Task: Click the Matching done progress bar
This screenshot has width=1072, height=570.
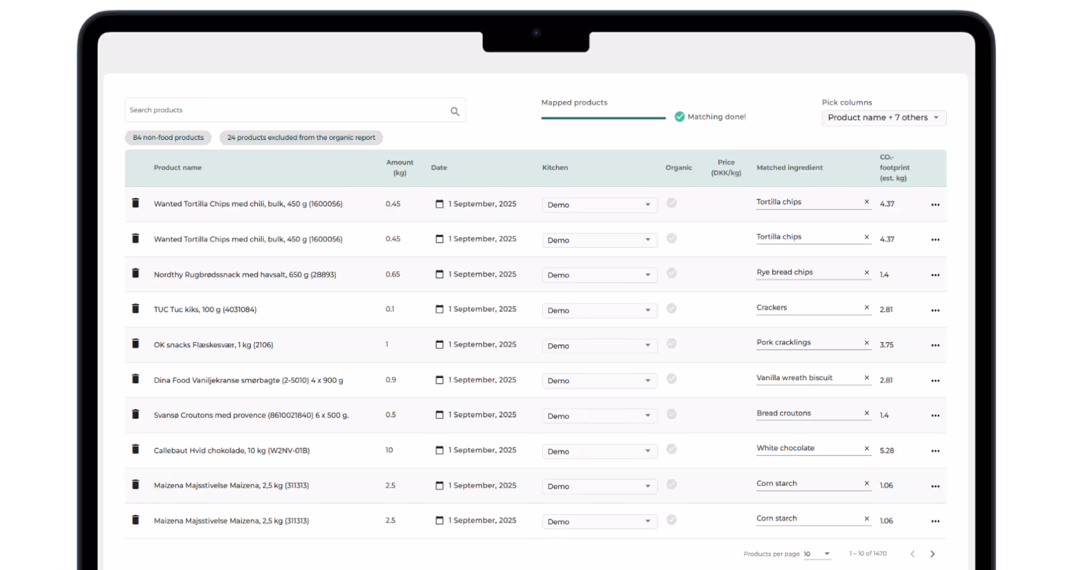Action: 603,118
